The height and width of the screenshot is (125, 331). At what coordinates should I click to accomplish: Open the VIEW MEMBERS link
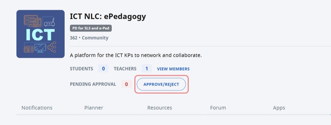[x=173, y=69]
